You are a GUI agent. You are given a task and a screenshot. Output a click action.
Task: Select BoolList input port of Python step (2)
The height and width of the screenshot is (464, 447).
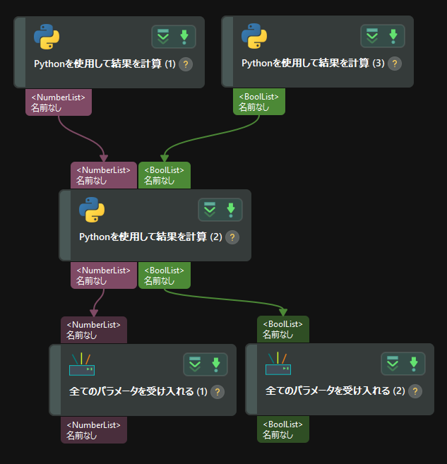click(x=165, y=175)
